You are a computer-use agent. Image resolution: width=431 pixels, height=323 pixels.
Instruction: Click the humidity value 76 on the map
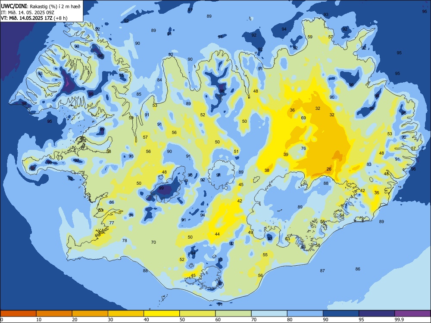pos(303,148)
